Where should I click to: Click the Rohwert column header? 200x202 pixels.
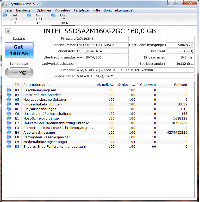(x=173, y=85)
